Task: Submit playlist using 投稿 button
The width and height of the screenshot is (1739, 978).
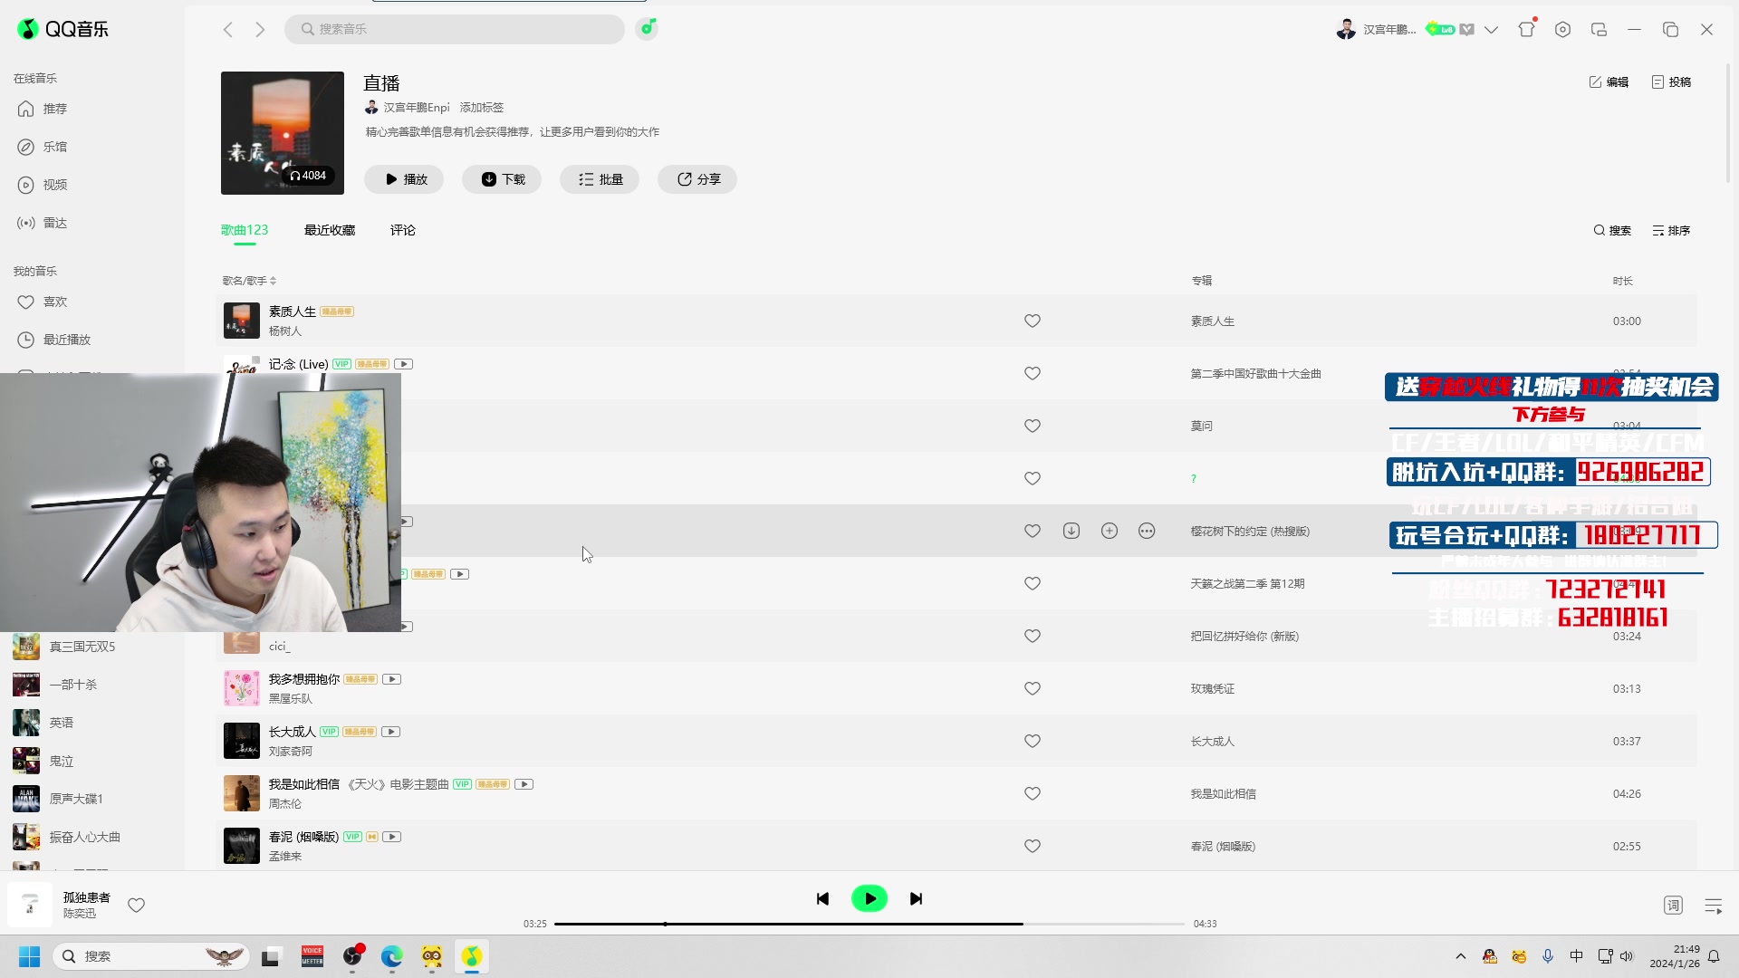Action: (x=1671, y=82)
